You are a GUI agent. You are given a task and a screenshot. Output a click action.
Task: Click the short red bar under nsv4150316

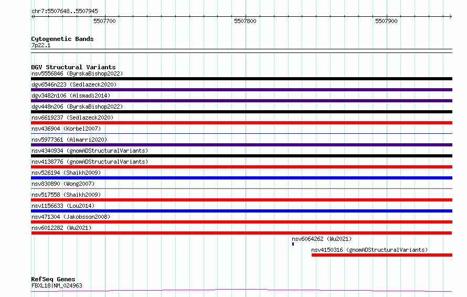coord(382,255)
